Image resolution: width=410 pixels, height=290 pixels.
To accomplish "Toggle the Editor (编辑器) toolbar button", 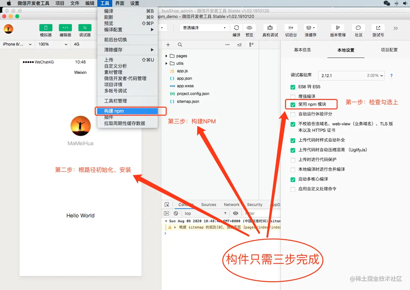I will (65, 28).
